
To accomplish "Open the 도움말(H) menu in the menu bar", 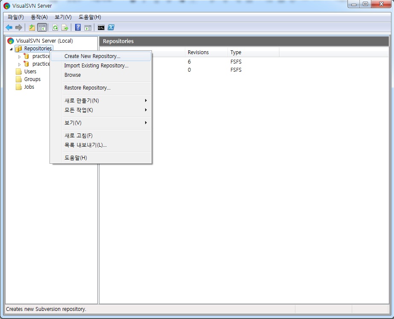I will [x=90, y=17].
